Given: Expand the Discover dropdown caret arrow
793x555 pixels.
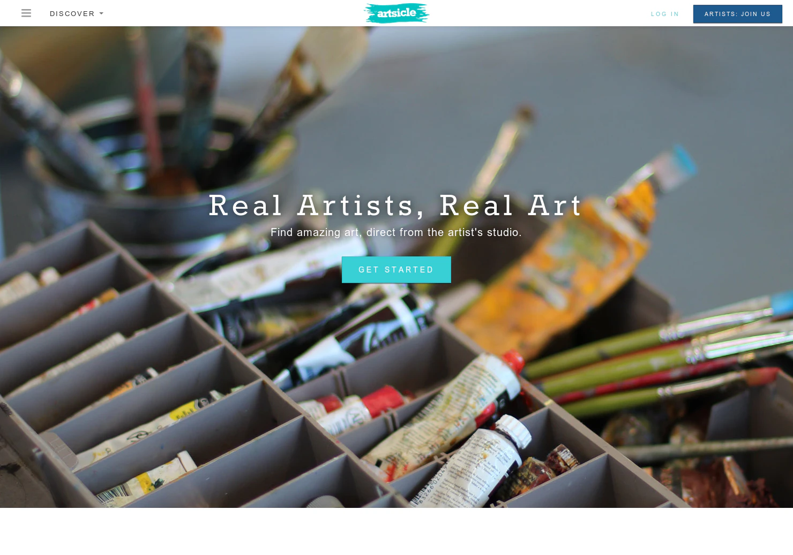Looking at the screenshot, I should (x=101, y=14).
